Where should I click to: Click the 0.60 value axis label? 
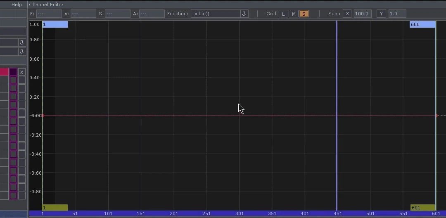(34, 59)
